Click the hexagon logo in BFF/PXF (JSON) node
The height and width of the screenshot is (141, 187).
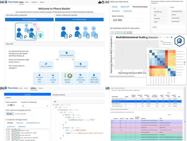(70, 76)
